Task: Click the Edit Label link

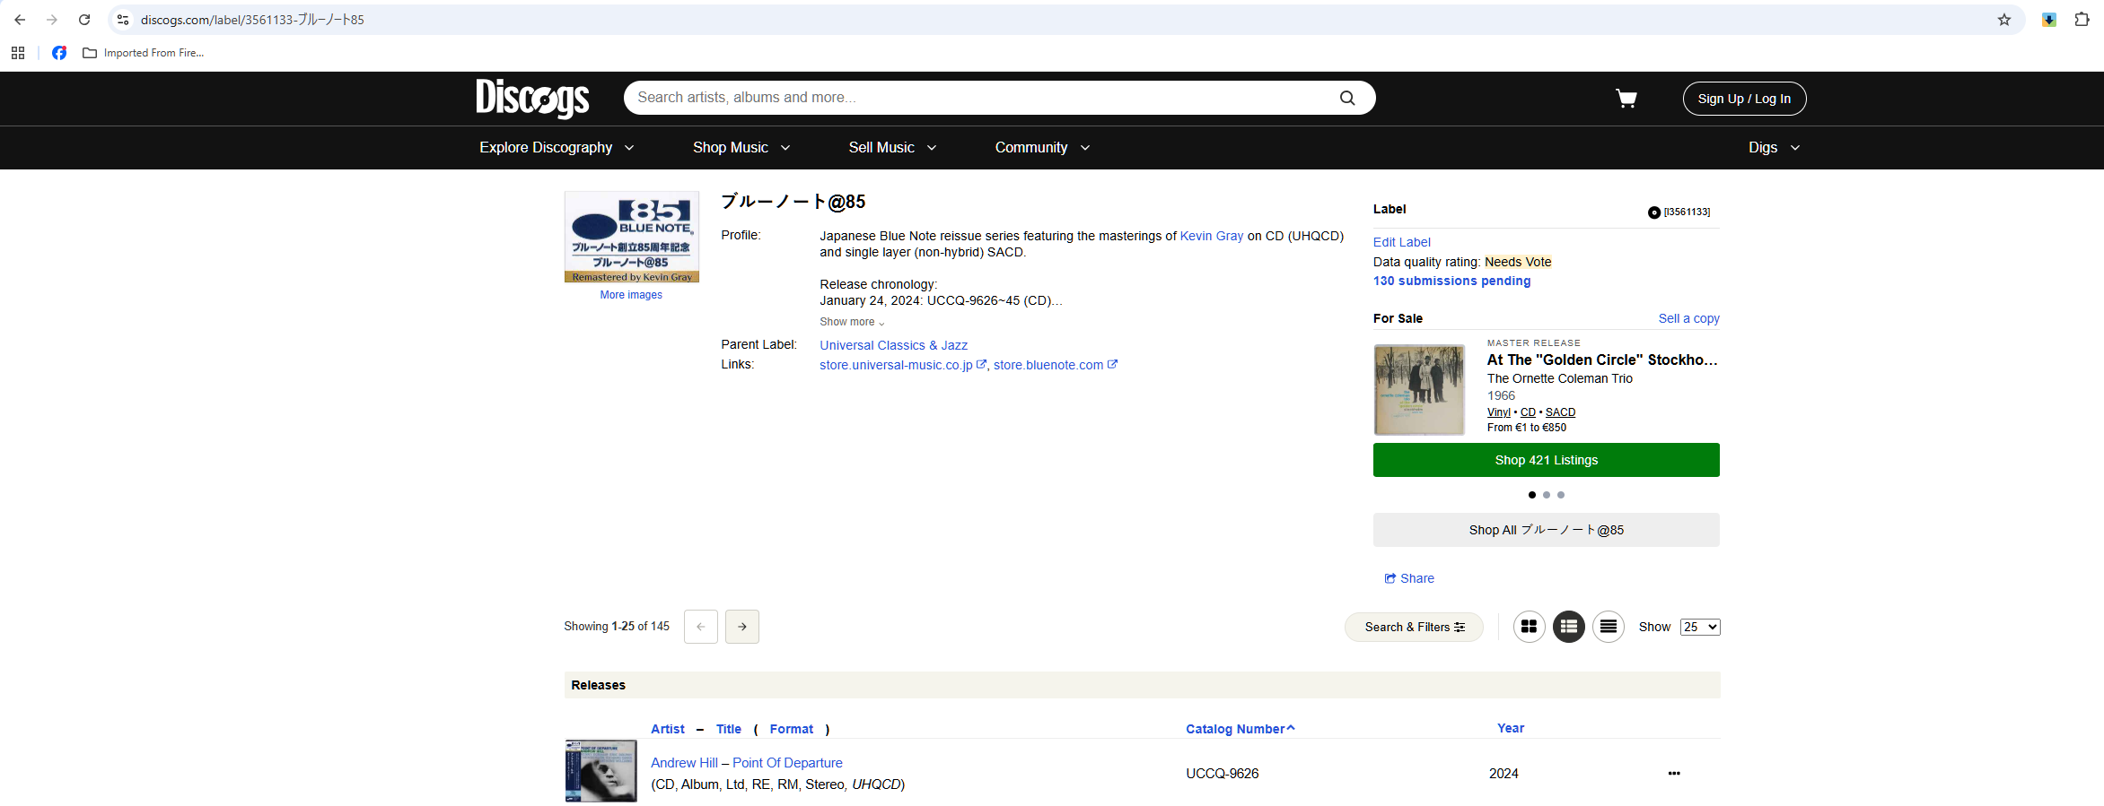Action: point(1401,242)
